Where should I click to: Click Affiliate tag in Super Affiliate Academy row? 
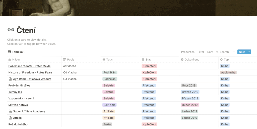tap(108, 111)
